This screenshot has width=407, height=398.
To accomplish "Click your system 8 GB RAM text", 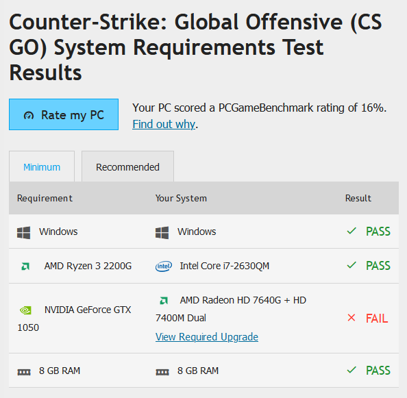I will [x=198, y=371].
